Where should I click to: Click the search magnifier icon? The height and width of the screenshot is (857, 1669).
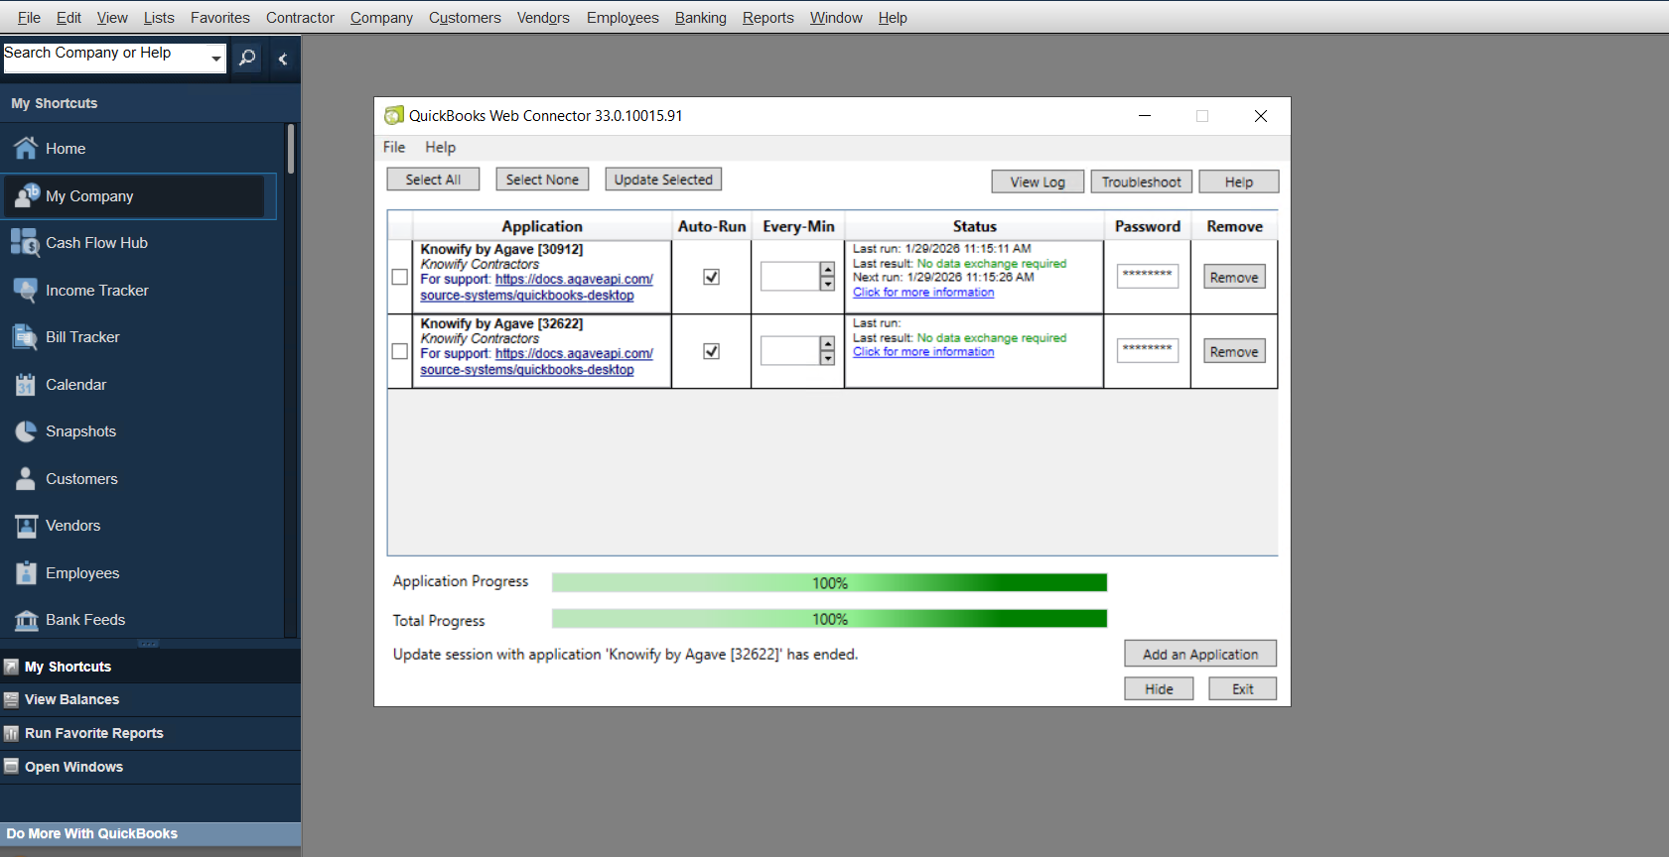(247, 58)
